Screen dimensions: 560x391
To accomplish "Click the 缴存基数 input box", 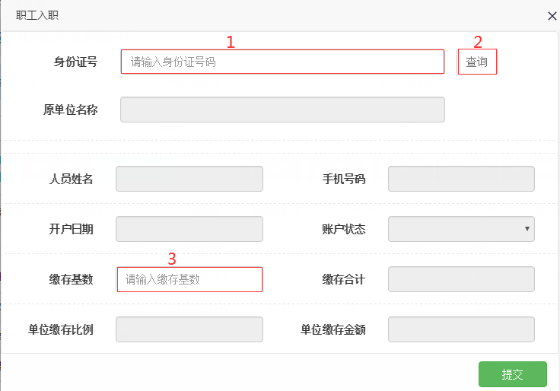I will (x=189, y=279).
